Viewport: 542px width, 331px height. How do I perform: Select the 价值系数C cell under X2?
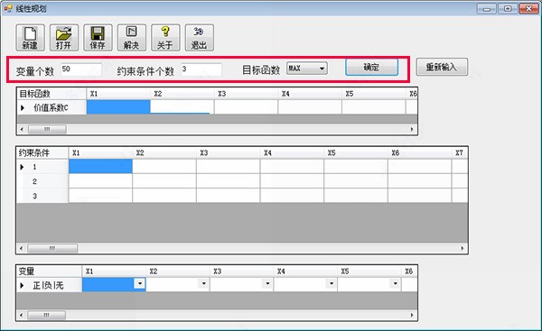(x=182, y=107)
